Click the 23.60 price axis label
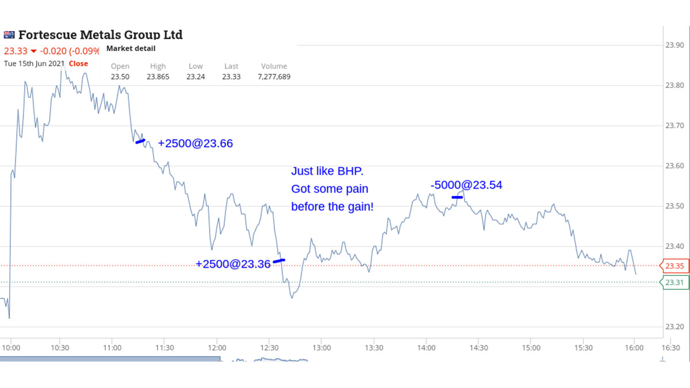The height and width of the screenshot is (388, 690). pos(674,166)
